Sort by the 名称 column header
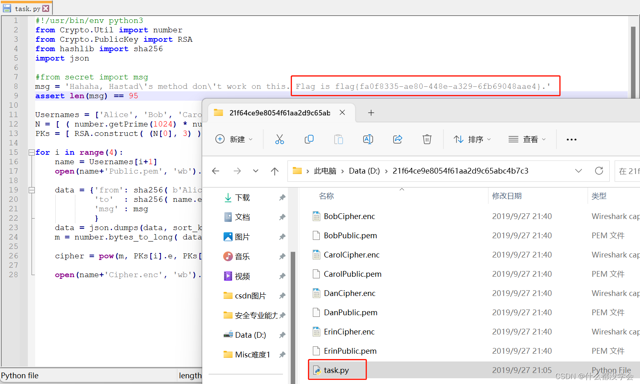 pyautogui.click(x=326, y=196)
